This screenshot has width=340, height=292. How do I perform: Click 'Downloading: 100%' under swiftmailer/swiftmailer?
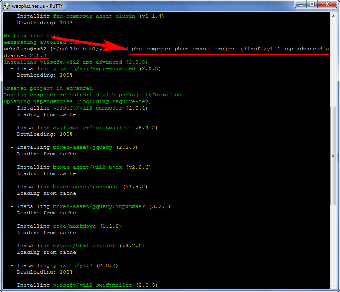pos(45,135)
